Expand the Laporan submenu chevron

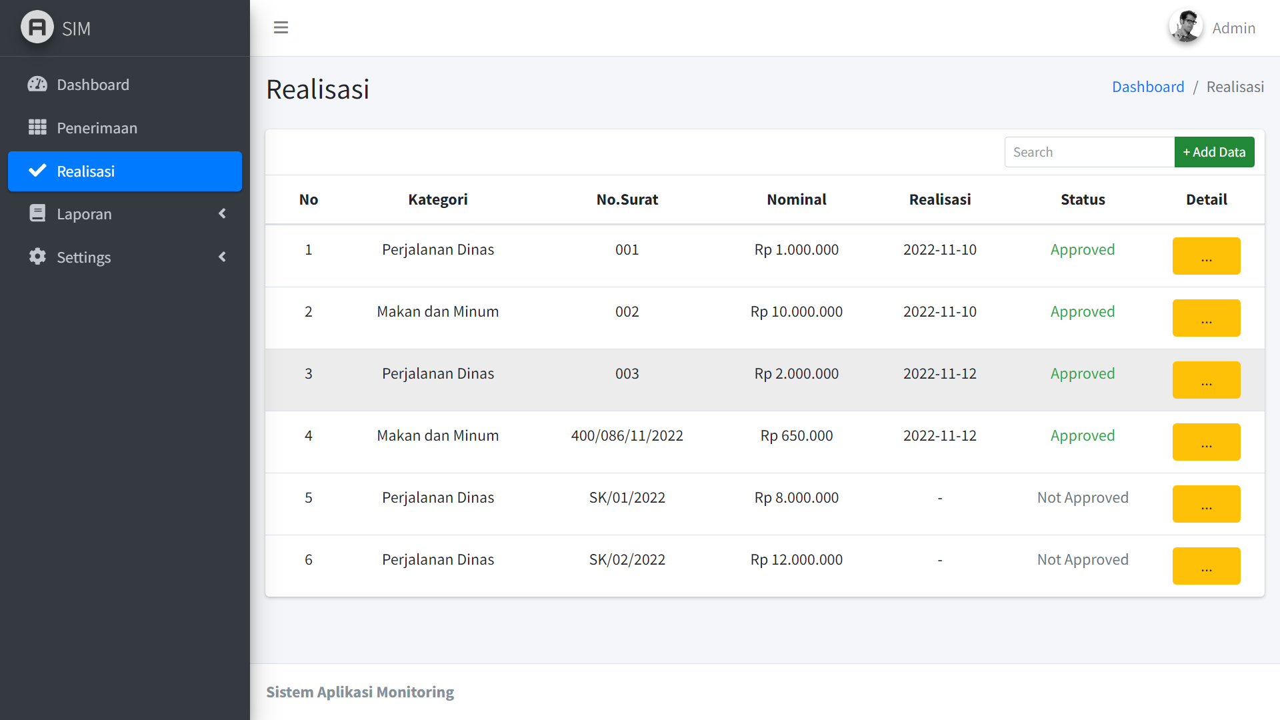222,213
